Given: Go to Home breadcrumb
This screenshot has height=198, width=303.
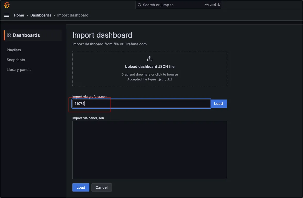Looking at the screenshot, I should click(19, 15).
